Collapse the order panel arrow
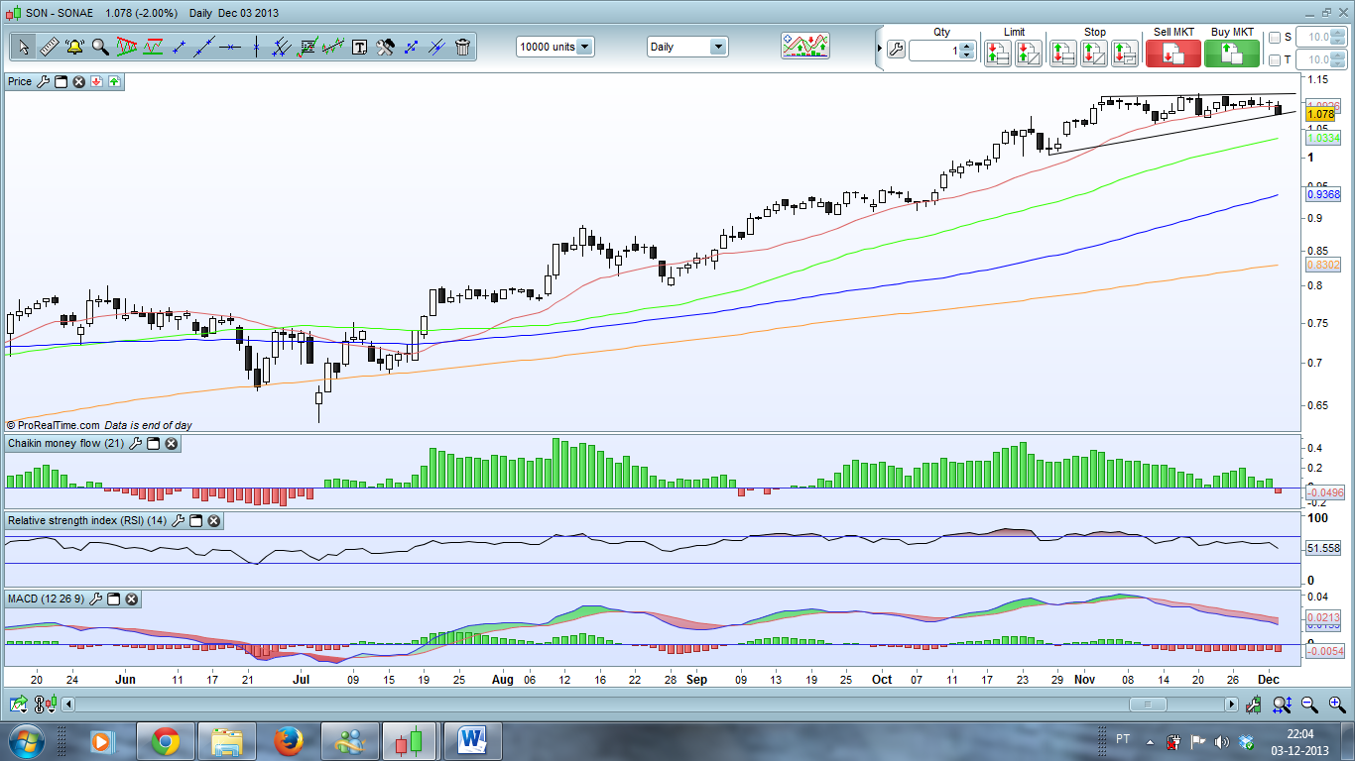 tap(879, 48)
